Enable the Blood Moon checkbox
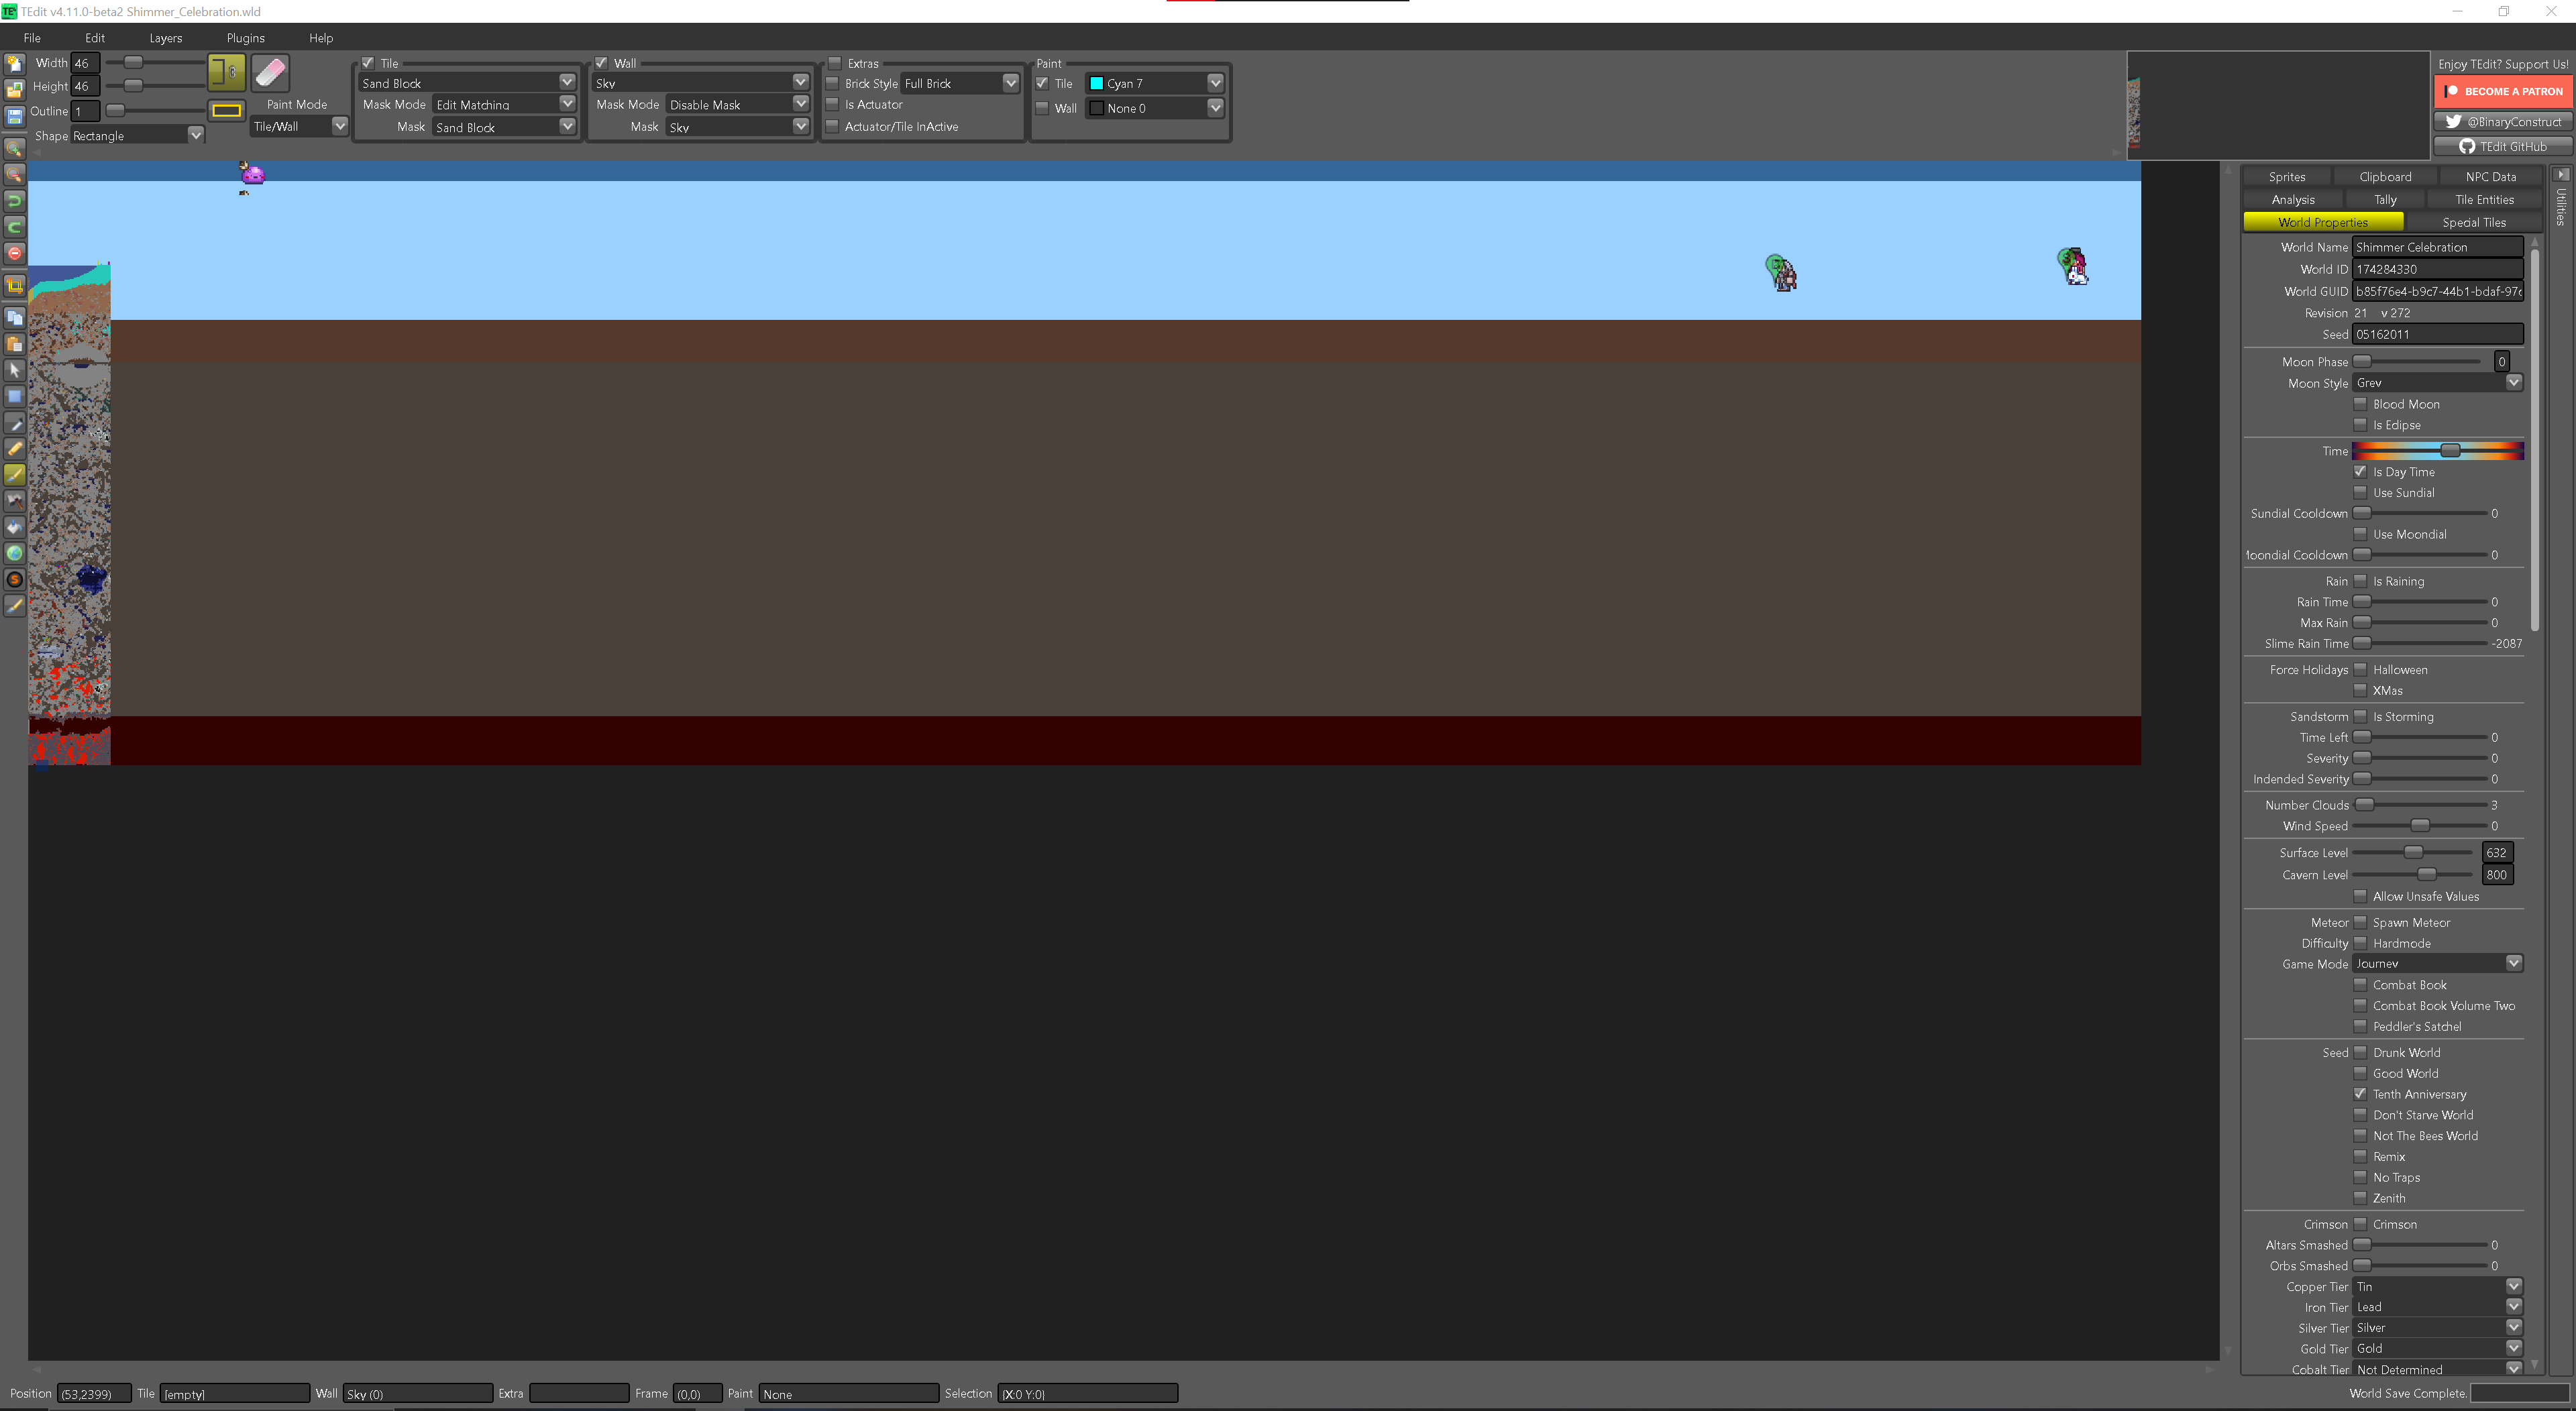The image size is (2576, 1411). coord(2360,404)
